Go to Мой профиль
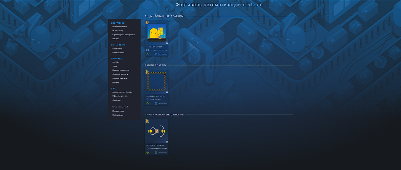Viewport: 401px width, 170px height. pyautogui.click(x=118, y=115)
